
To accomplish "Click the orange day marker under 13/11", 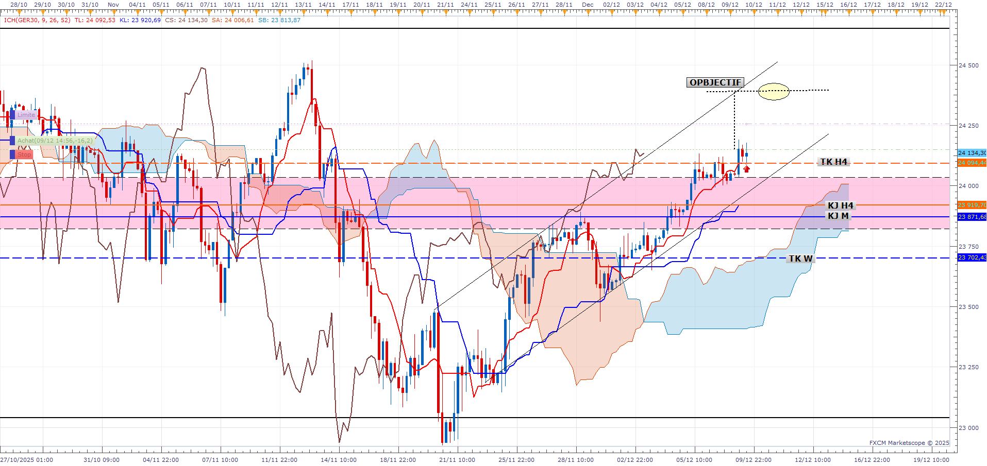I will 303,13.
